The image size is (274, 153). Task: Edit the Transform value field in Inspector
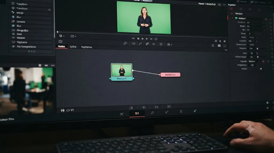[255, 23]
